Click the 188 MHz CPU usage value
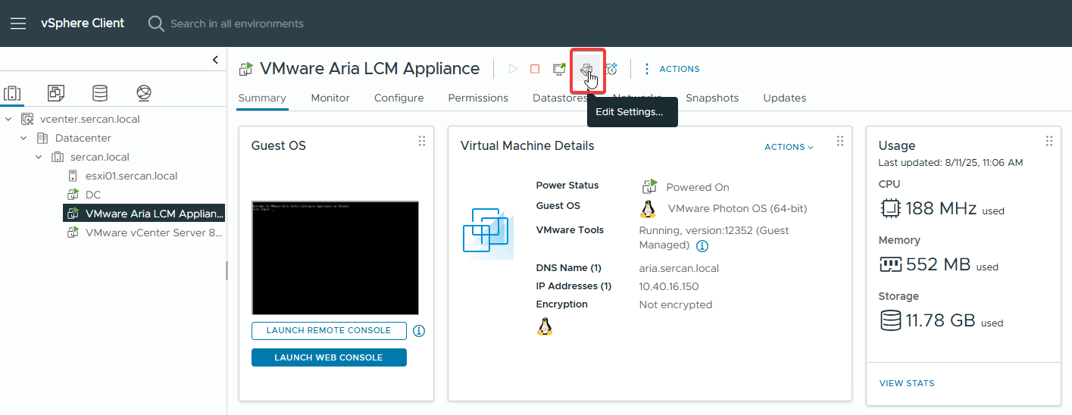This screenshot has width=1072, height=415. coord(941,208)
